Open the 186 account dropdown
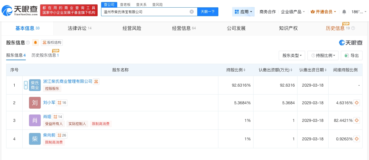369x160 pixels. (x=359, y=12)
